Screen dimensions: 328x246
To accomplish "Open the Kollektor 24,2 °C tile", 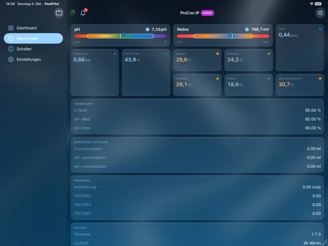I will tap(248, 60).
